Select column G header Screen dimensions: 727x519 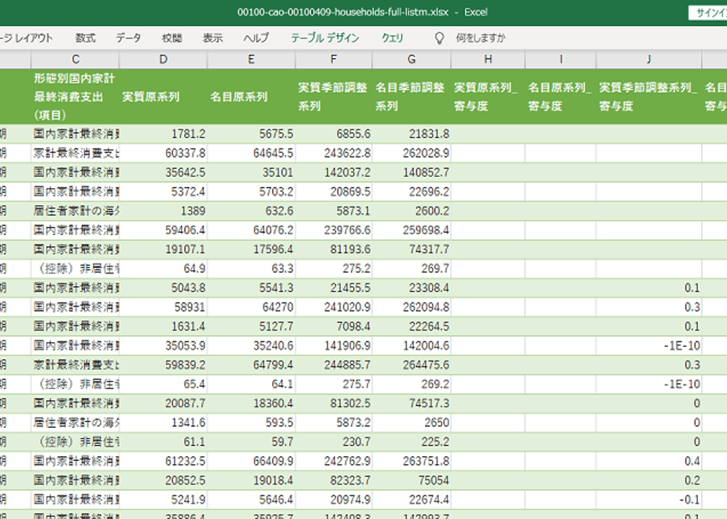tap(411, 59)
